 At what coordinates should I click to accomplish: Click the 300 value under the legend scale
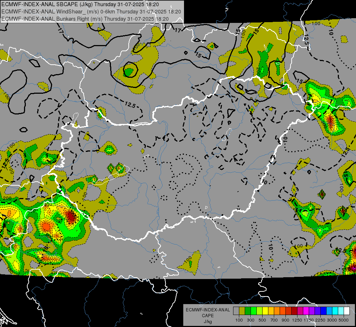pos(251,320)
